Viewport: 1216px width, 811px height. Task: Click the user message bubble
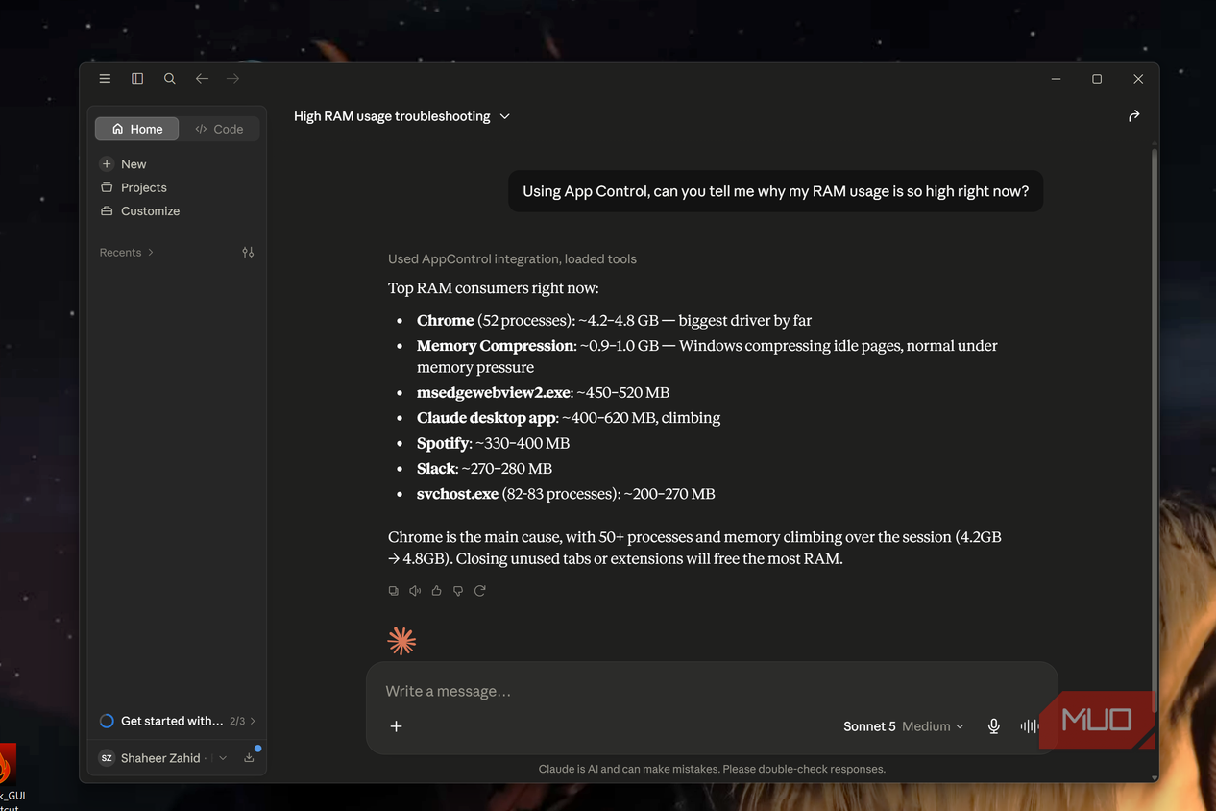click(775, 191)
